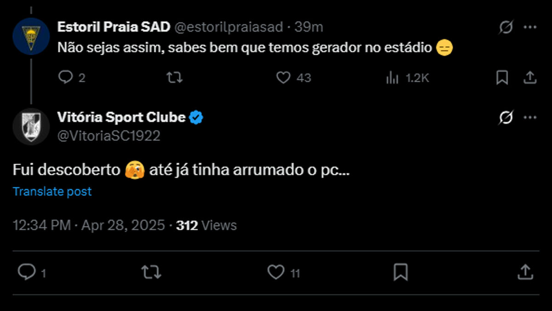552x311 pixels.
Task: Bookmark the Vitória Sport Clube post
Action: click(x=401, y=272)
